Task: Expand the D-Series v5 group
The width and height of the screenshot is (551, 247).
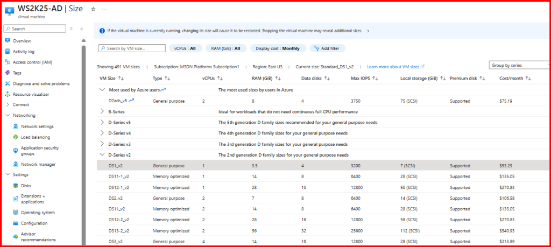Action: (x=102, y=122)
